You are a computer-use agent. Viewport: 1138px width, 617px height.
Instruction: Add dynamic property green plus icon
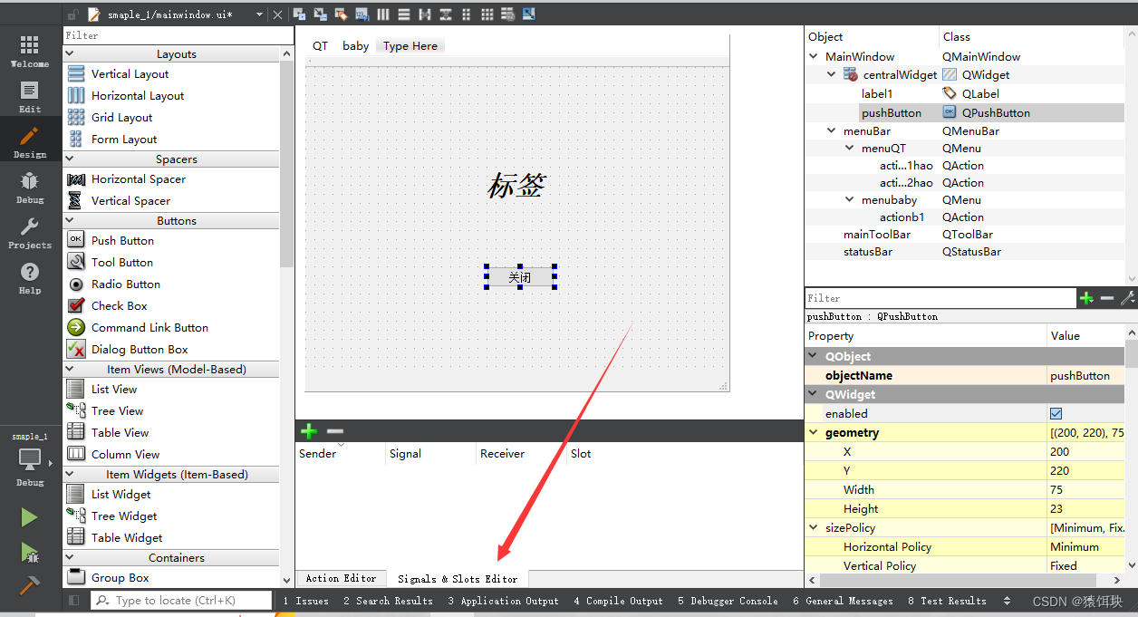[1087, 298]
